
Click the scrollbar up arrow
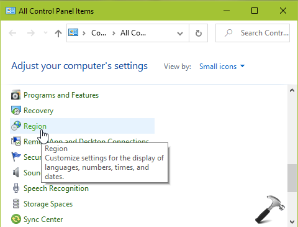click(292, 90)
